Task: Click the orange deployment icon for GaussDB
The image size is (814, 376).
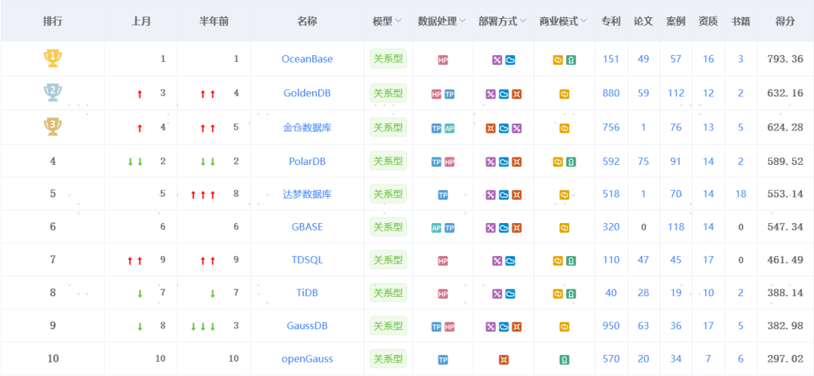Action: [x=516, y=327]
